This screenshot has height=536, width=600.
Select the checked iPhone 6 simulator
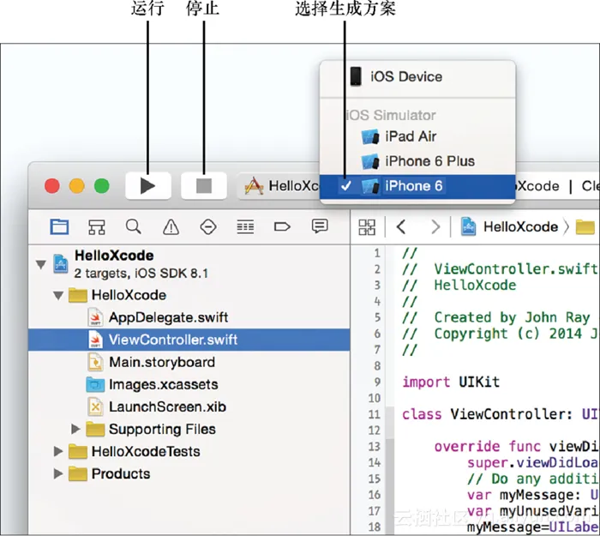(x=417, y=186)
